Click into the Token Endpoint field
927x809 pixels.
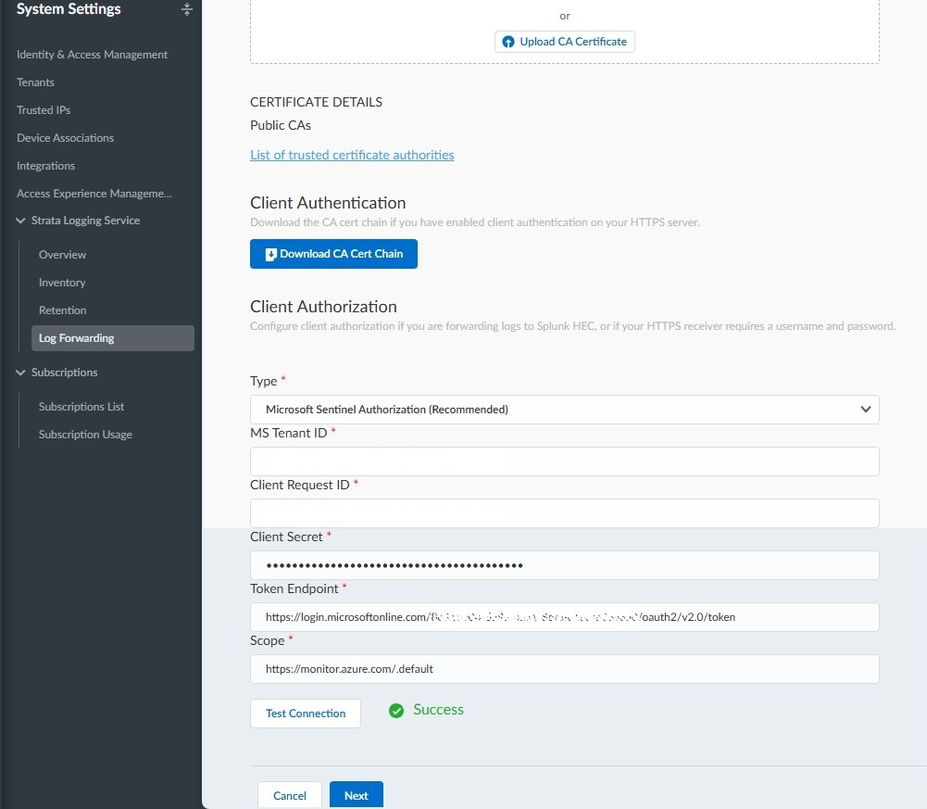(565, 617)
